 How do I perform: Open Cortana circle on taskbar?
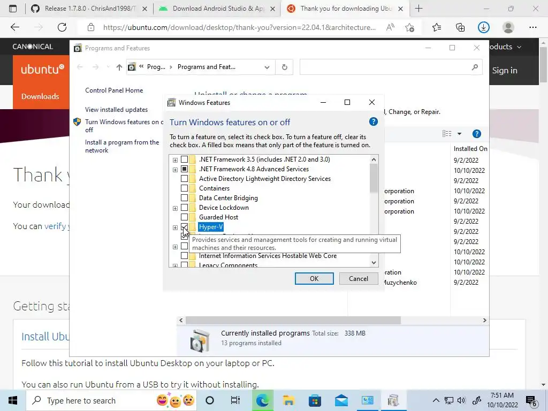point(210,400)
